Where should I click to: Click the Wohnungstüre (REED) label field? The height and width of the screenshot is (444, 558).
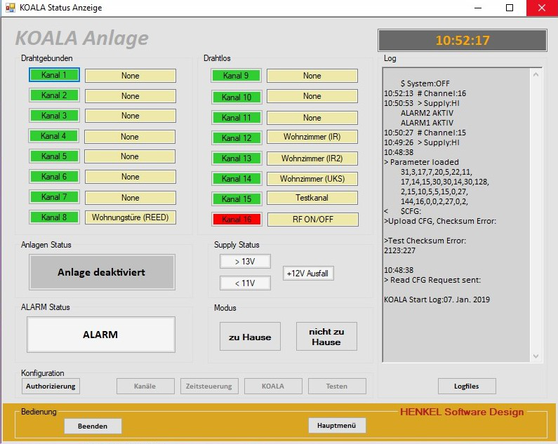tap(130, 217)
